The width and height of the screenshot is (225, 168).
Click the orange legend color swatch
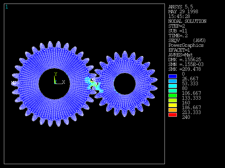point(172,110)
